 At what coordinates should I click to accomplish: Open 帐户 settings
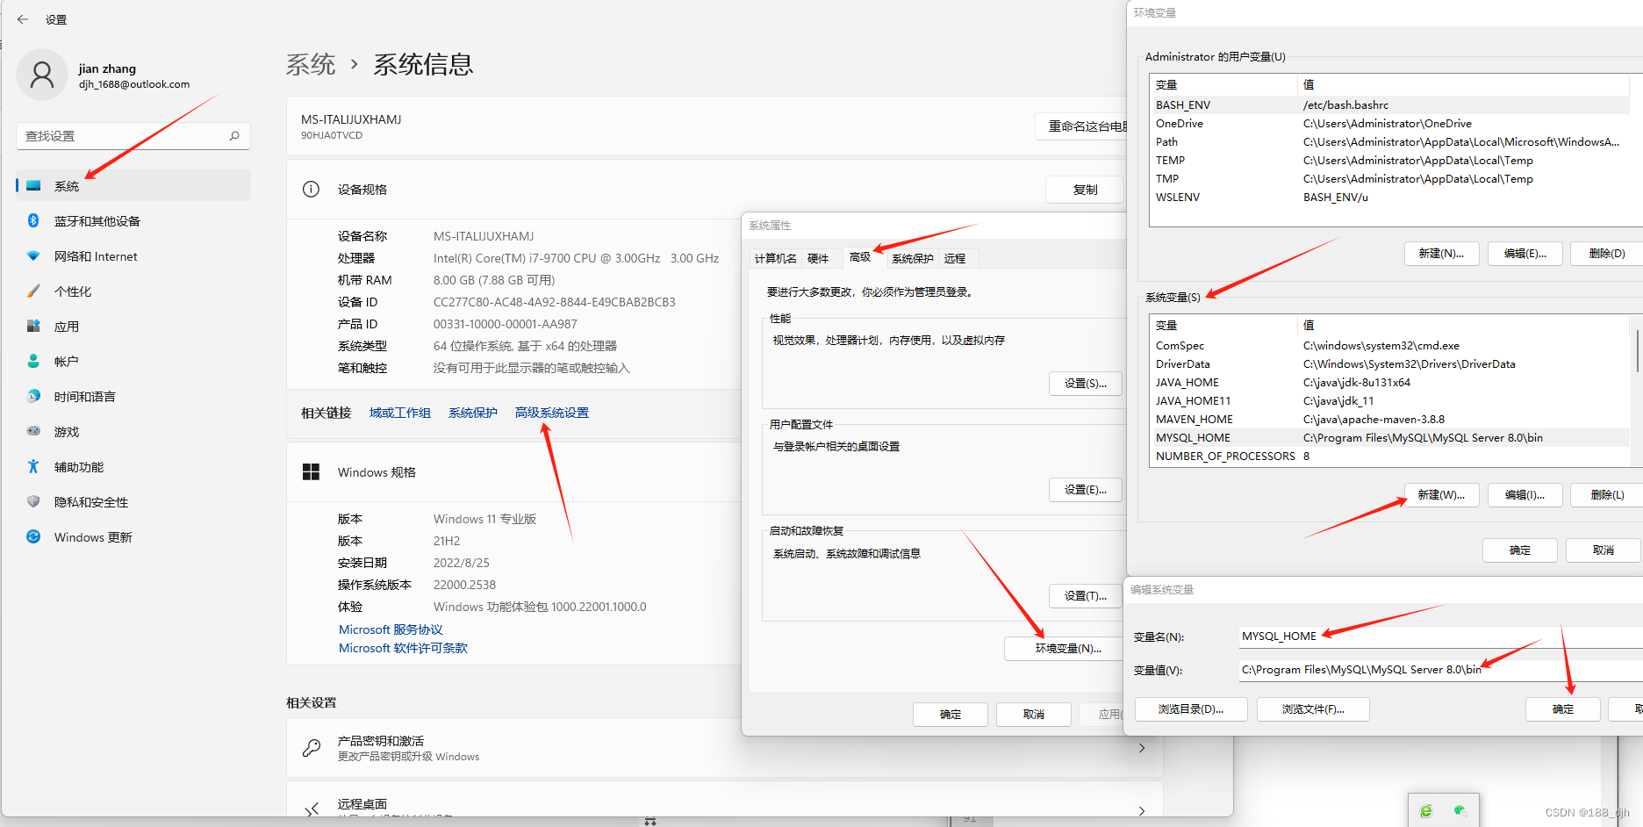[133, 361]
